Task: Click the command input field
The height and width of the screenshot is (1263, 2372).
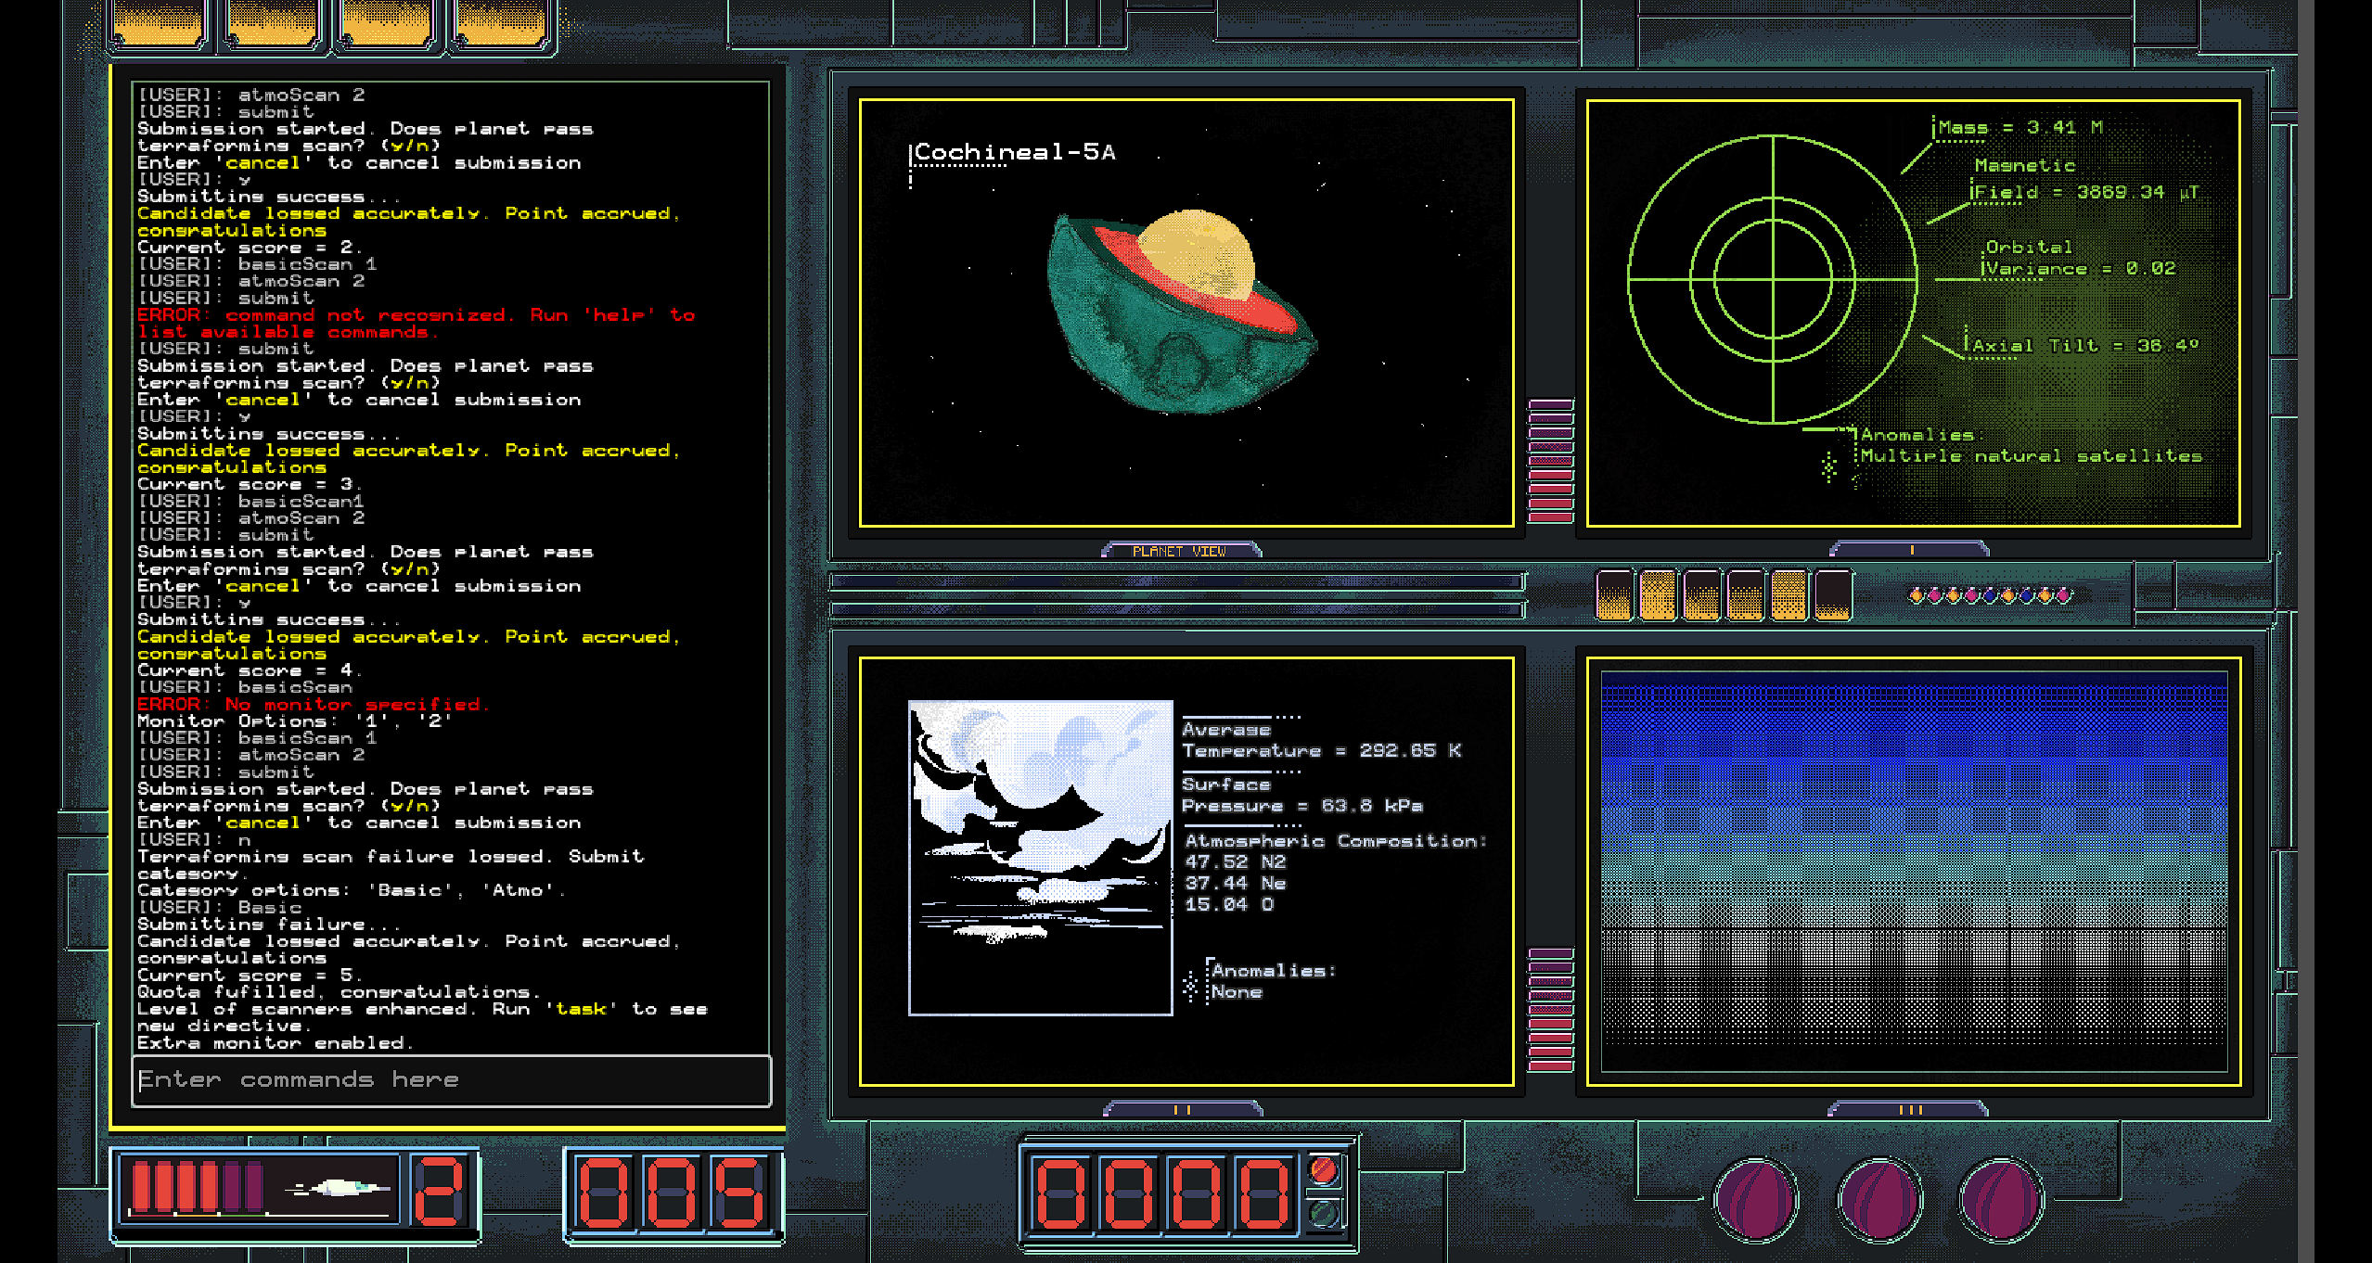Action: point(452,1080)
